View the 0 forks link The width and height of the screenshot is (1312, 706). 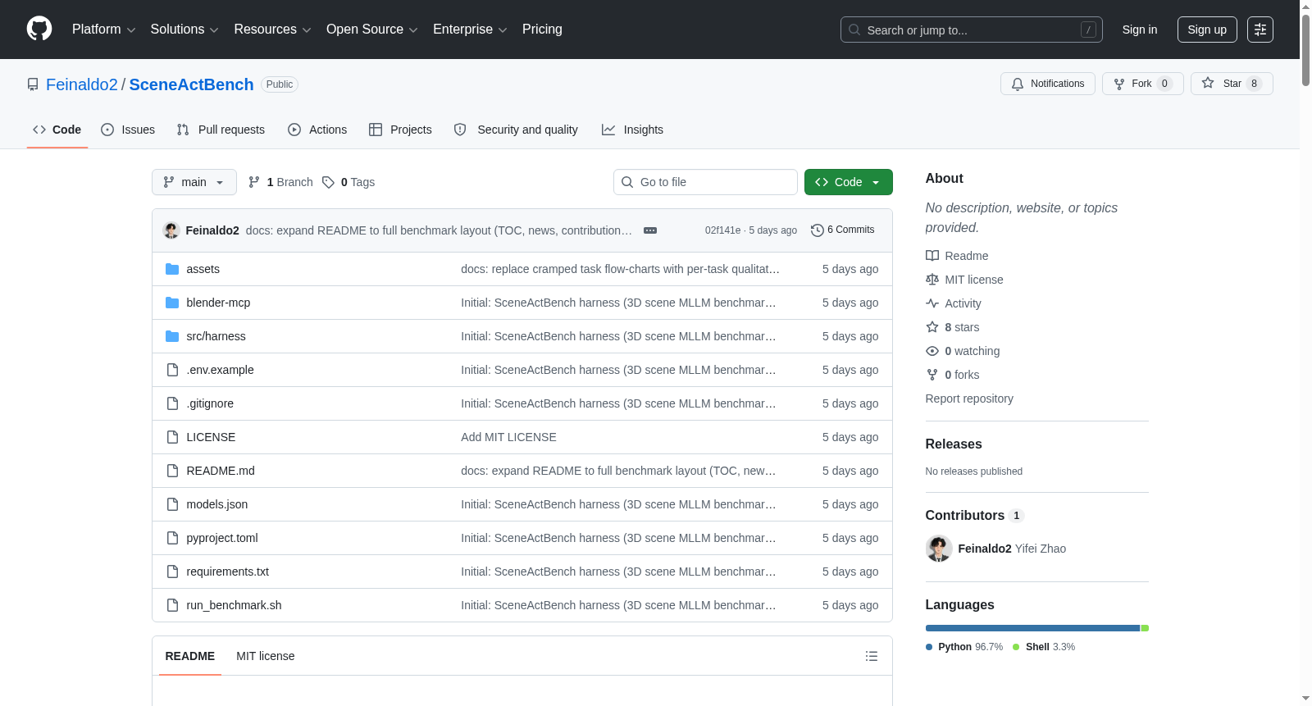pyautogui.click(x=953, y=375)
